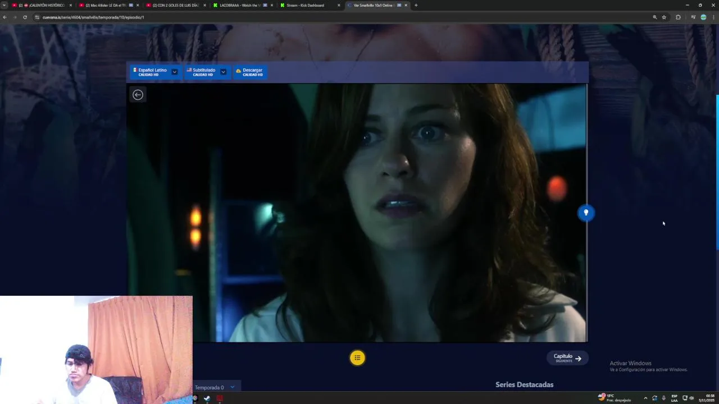Open the media control icon in toolbar

pos(693,17)
